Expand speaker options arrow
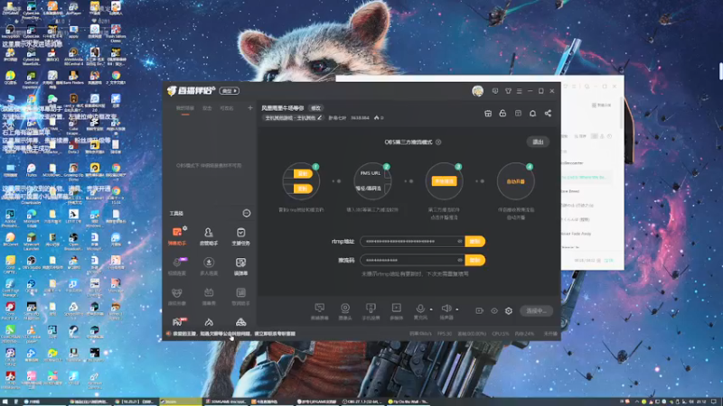This screenshot has width=723, height=406. pos(457,309)
